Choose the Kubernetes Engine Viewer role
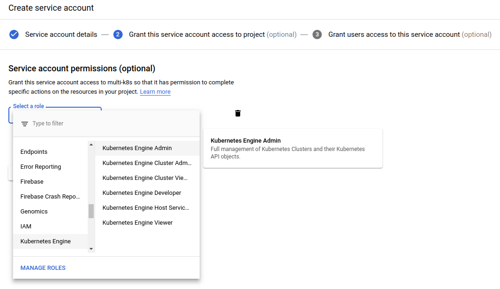The width and height of the screenshot is (500, 289). tap(147, 223)
